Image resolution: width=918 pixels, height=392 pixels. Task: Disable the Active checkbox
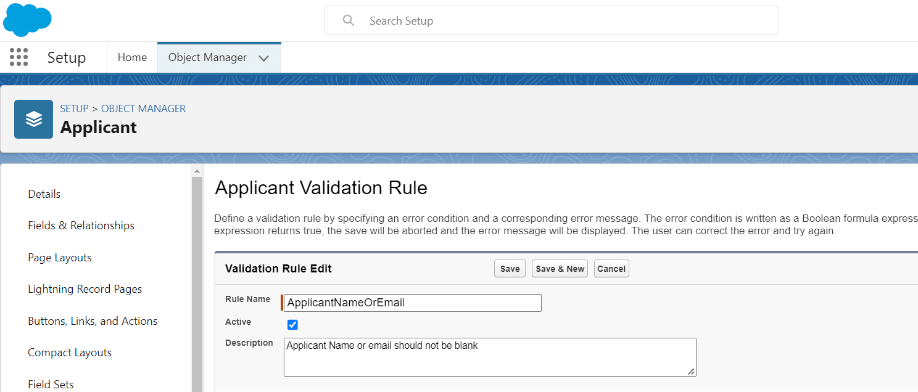[292, 324]
